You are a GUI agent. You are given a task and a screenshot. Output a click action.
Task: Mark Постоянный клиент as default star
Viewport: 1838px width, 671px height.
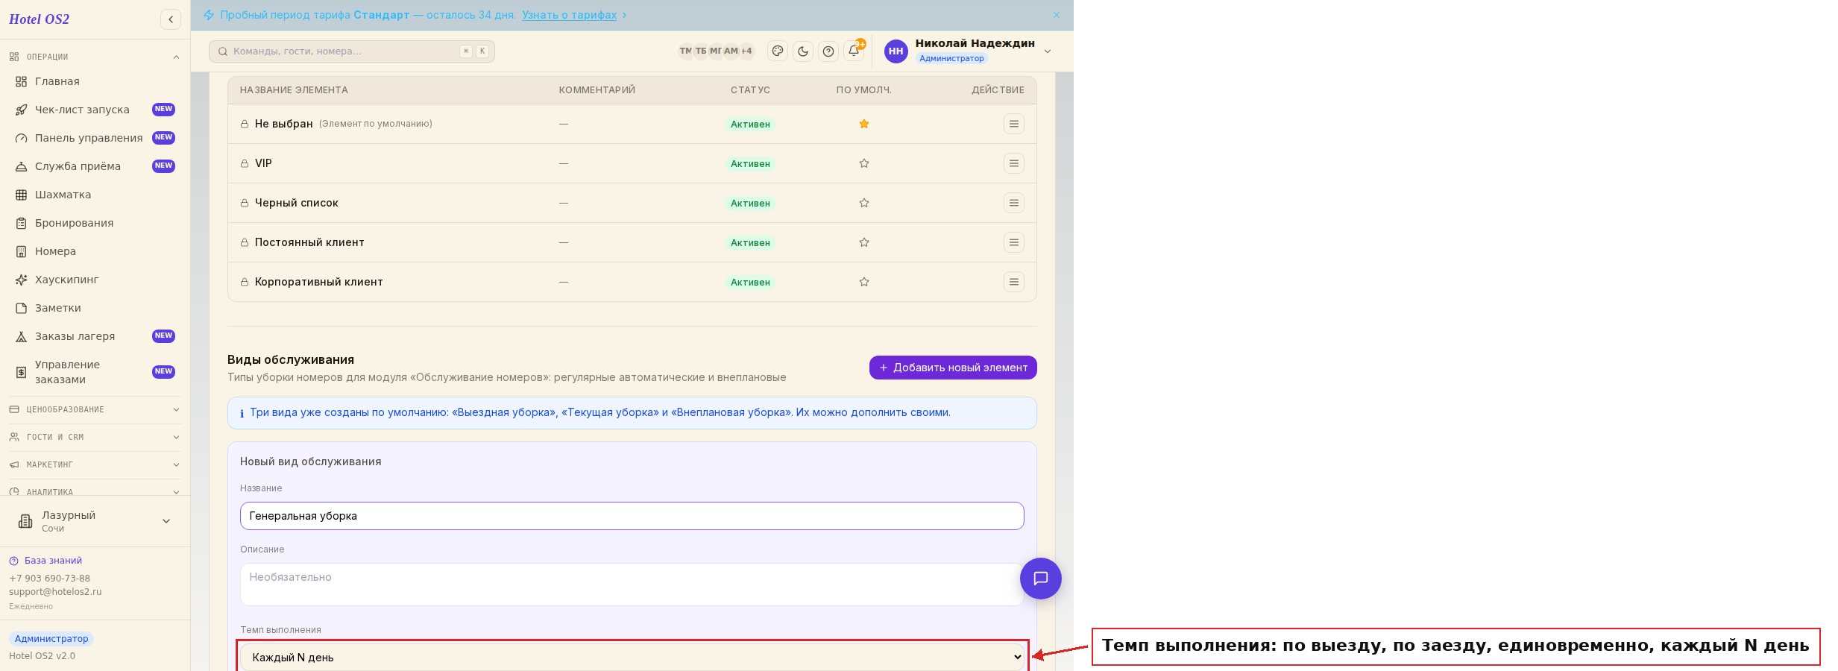pos(864,242)
